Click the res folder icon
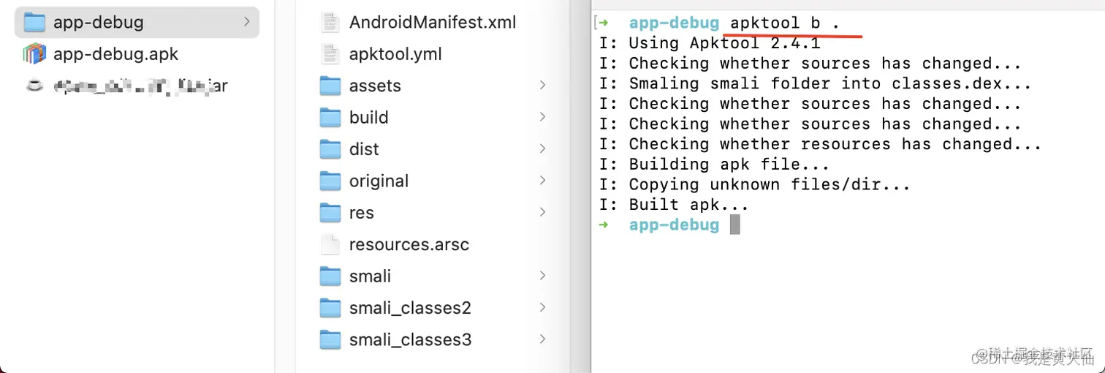Viewport: 1105px width, 373px height. click(330, 213)
